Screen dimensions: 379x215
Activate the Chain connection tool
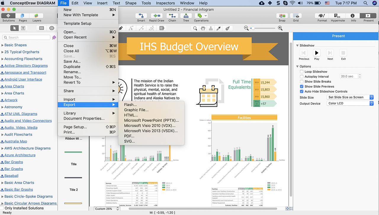[x=172, y=16]
